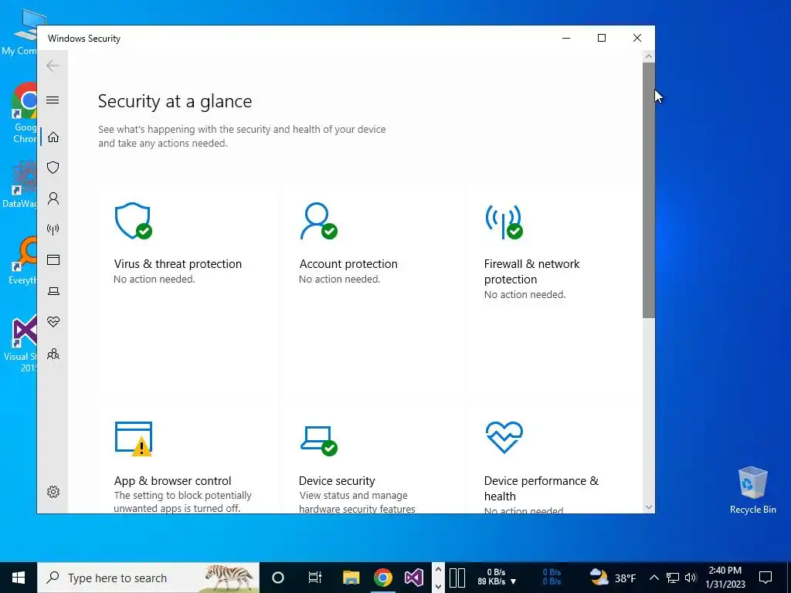Open App & browser control title
The image size is (791, 593).
coord(172,480)
